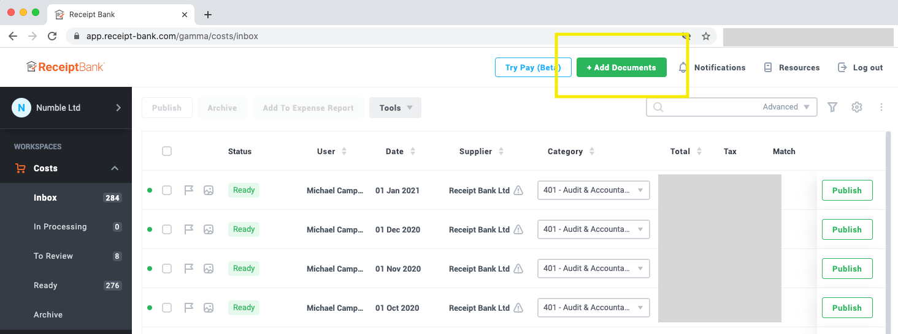Screen dimensions: 898x334
Task: Click the Add To Expense Report button
Action: pyautogui.click(x=309, y=108)
